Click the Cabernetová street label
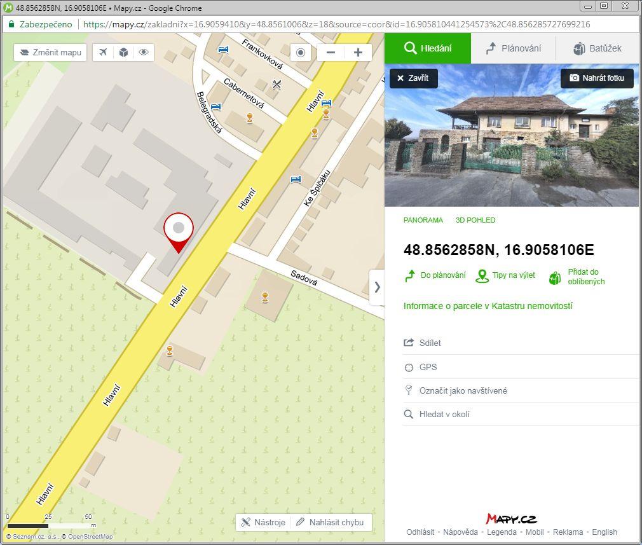The height and width of the screenshot is (545, 642). click(244, 93)
